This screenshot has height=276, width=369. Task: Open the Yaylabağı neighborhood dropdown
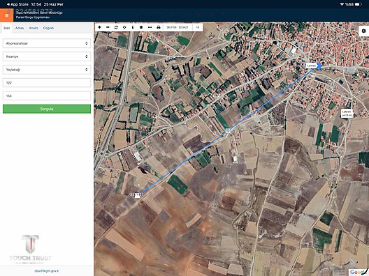[47, 70]
